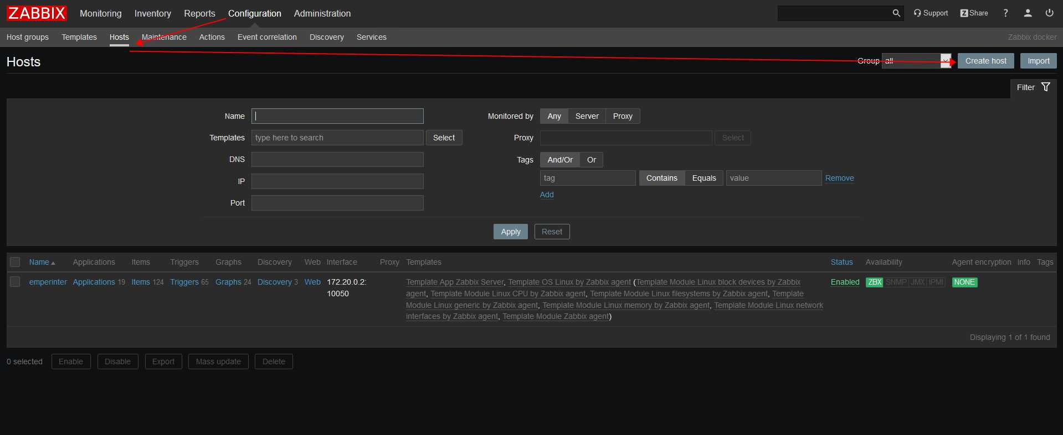Focus the Templates search field
The height and width of the screenshot is (435, 1063).
[337, 138]
